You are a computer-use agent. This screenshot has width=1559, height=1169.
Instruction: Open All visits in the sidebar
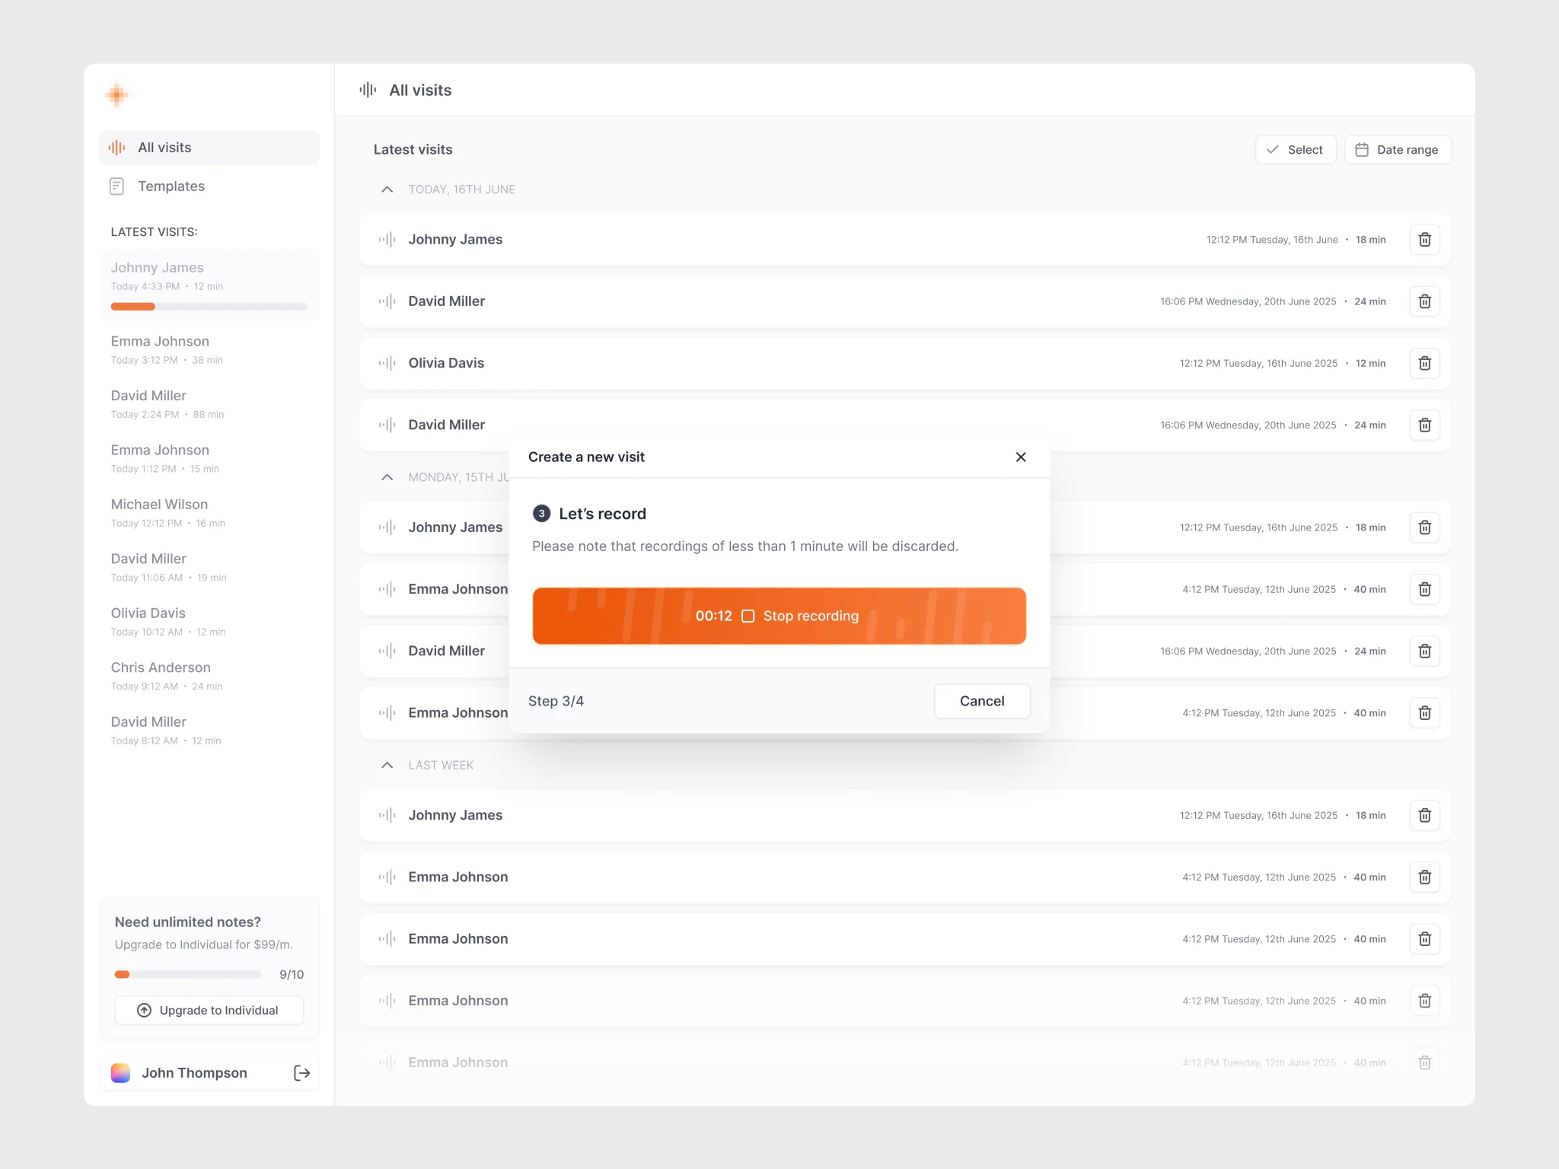click(x=209, y=148)
